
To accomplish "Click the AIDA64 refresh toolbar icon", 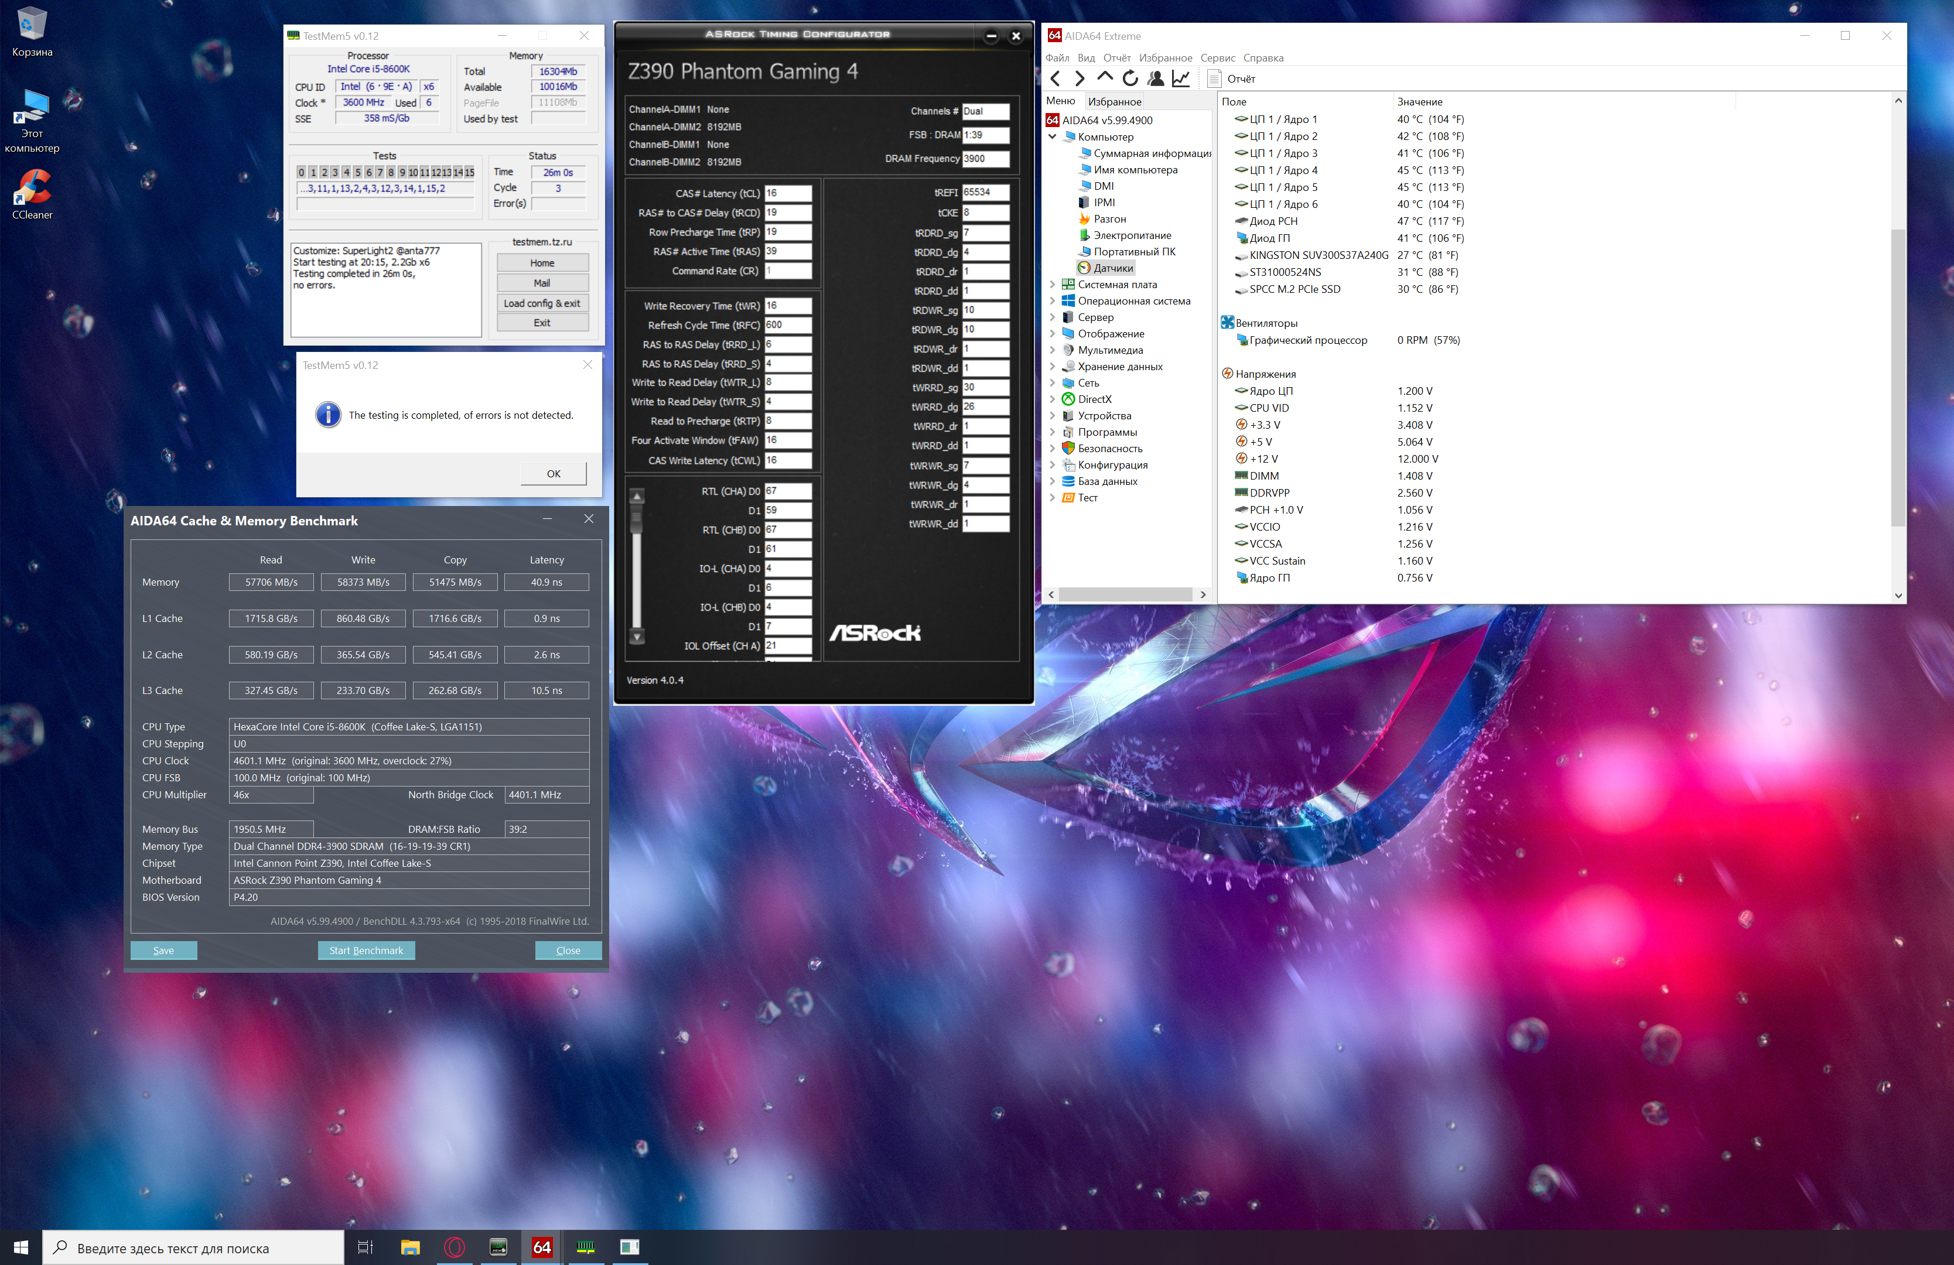I will tap(1130, 79).
